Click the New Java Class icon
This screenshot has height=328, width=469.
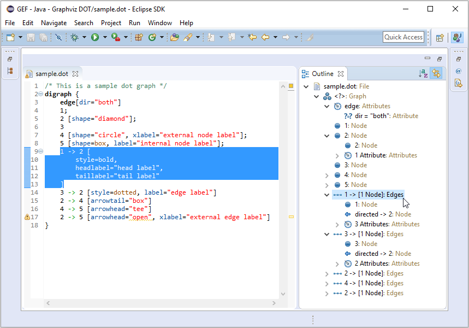[152, 37]
